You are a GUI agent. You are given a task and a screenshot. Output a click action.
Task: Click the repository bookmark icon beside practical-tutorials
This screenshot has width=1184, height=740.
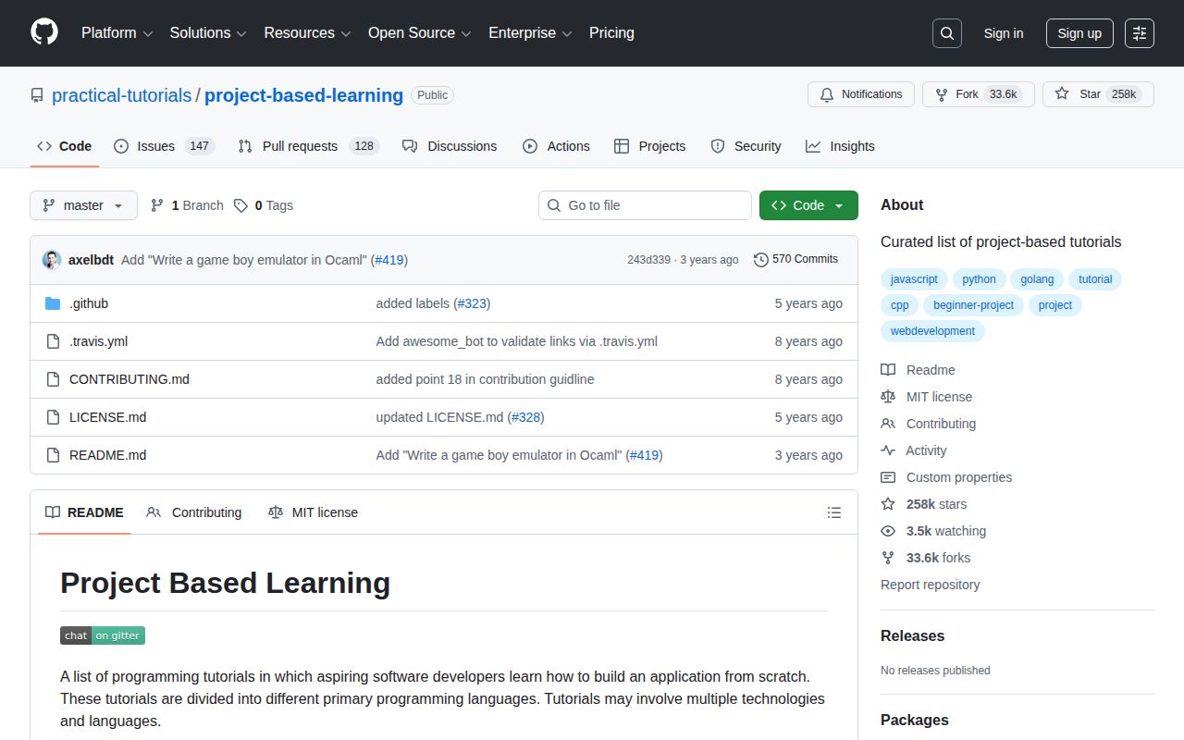37,94
